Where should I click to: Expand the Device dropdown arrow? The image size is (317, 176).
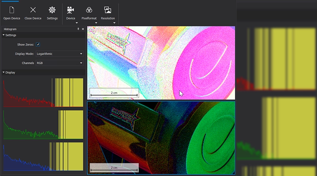[x=76, y=23]
